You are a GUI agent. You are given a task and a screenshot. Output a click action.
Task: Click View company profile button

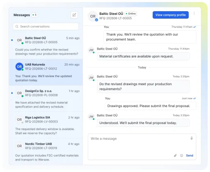170,15
